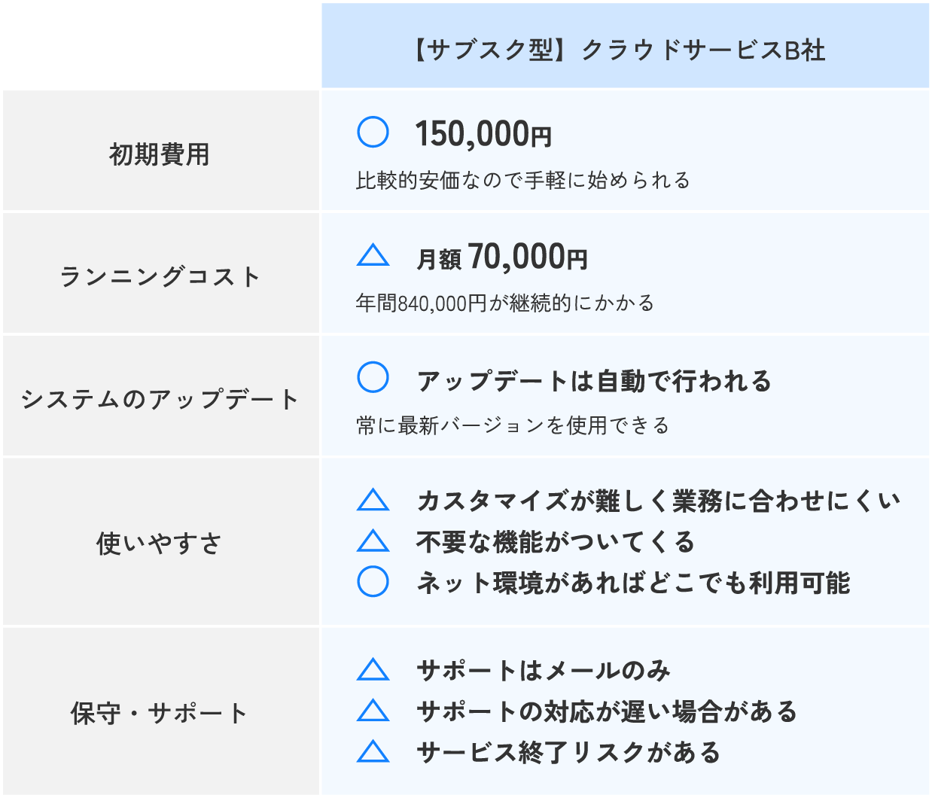
Task: Click the 月額 70,000円 price text
Action: [502, 257]
